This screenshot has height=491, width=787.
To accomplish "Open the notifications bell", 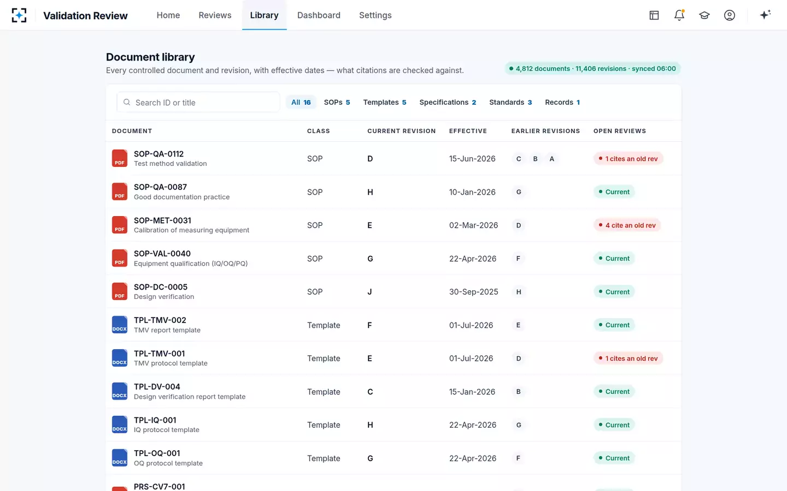I will (x=679, y=15).
